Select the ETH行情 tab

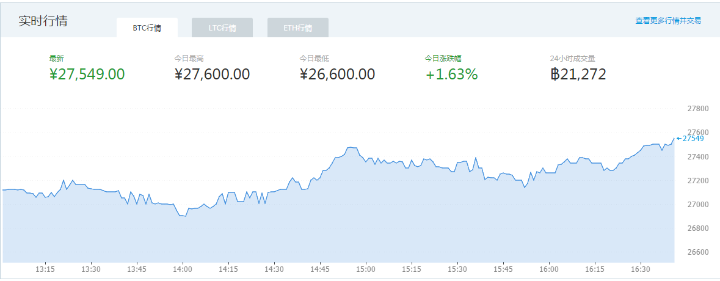(x=298, y=28)
